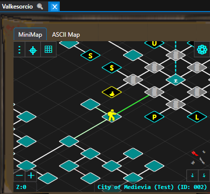Click the compass rose indicator
The image size is (210, 194).
[198, 157]
